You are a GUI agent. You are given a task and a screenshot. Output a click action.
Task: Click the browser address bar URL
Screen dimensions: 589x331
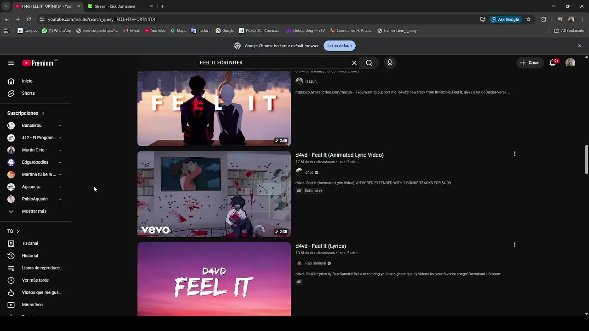tap(102, 19)
